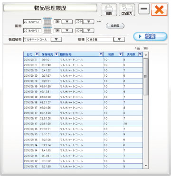Image resolution: width=171 pixels, height=176 pixels.
Task: Select the row with time 10:37:37
Action: [x=83, y=76]
